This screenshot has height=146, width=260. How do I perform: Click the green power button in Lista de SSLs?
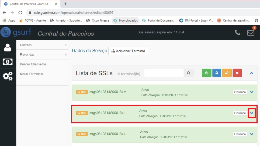point(207,73)
